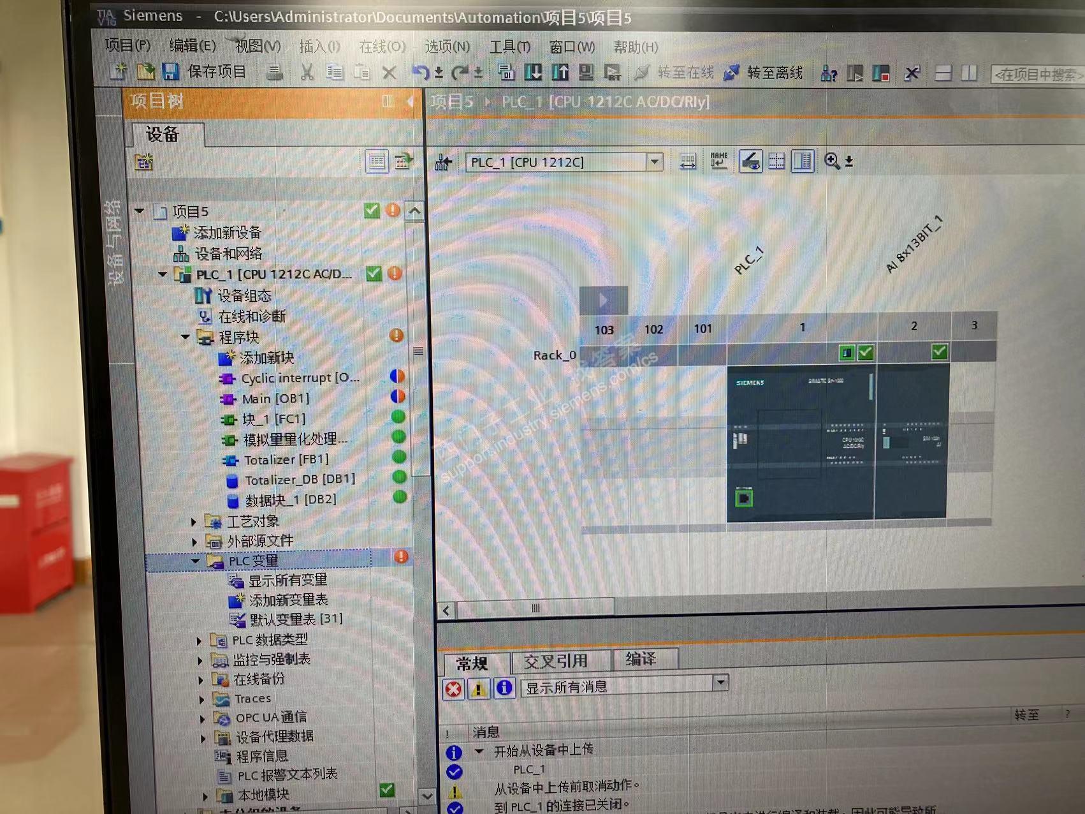Collapse the project tree with the arrow

point(410,101)
